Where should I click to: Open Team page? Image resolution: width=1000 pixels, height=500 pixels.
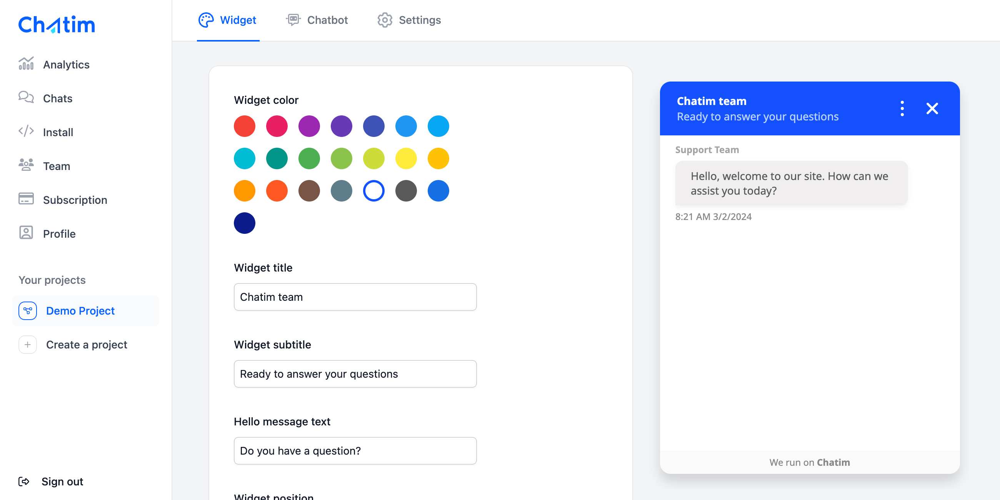56,166
